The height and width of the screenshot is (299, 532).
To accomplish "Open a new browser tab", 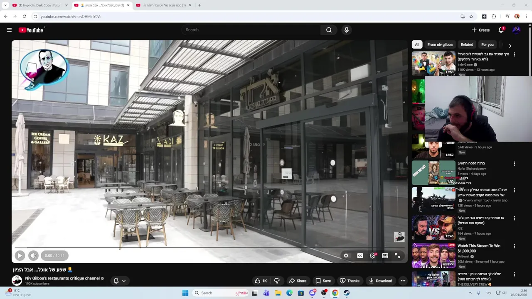I will coord(199,5).
